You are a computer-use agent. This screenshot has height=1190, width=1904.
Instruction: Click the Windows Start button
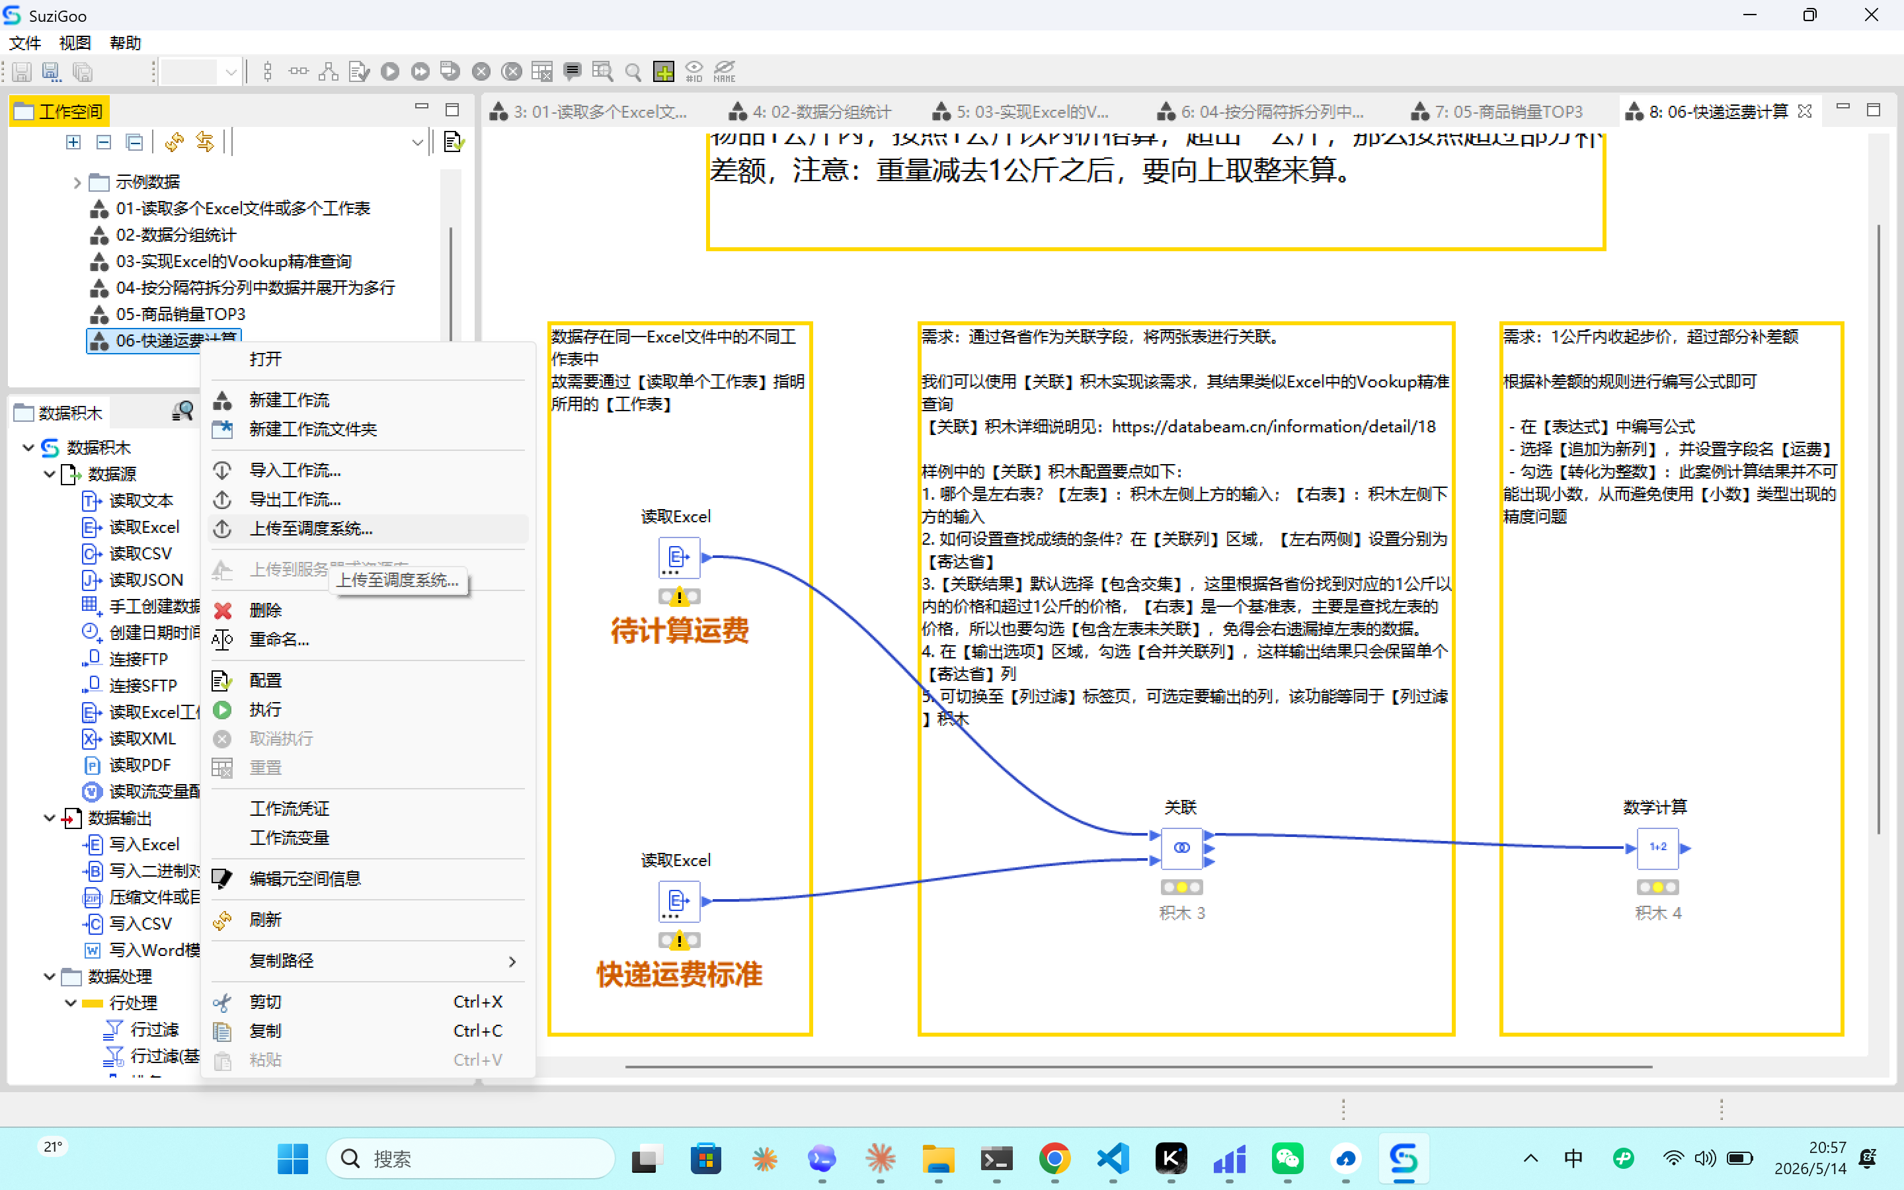click(294, 1160)
